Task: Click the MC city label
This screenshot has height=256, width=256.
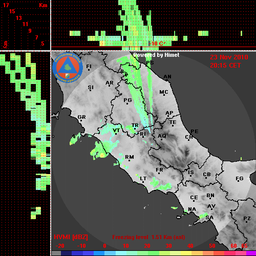Action: (x=164, y=92)
